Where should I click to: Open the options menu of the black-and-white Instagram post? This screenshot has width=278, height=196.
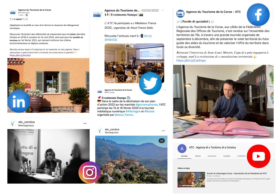tap(85, 123)
